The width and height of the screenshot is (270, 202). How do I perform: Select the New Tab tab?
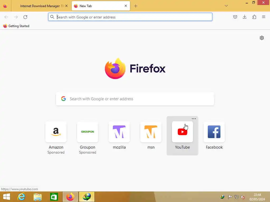click(101, 6)
